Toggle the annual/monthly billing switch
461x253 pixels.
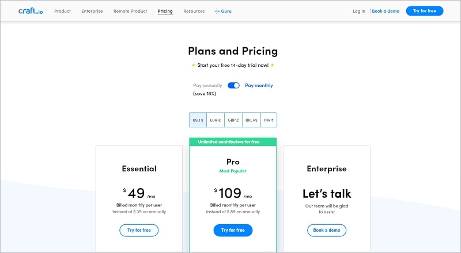pyautogui.click(x=233, y=85)
